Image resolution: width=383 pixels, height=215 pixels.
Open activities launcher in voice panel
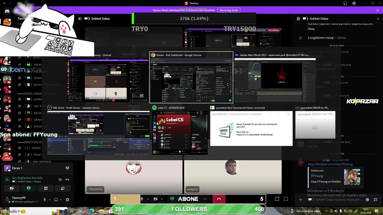46,188
